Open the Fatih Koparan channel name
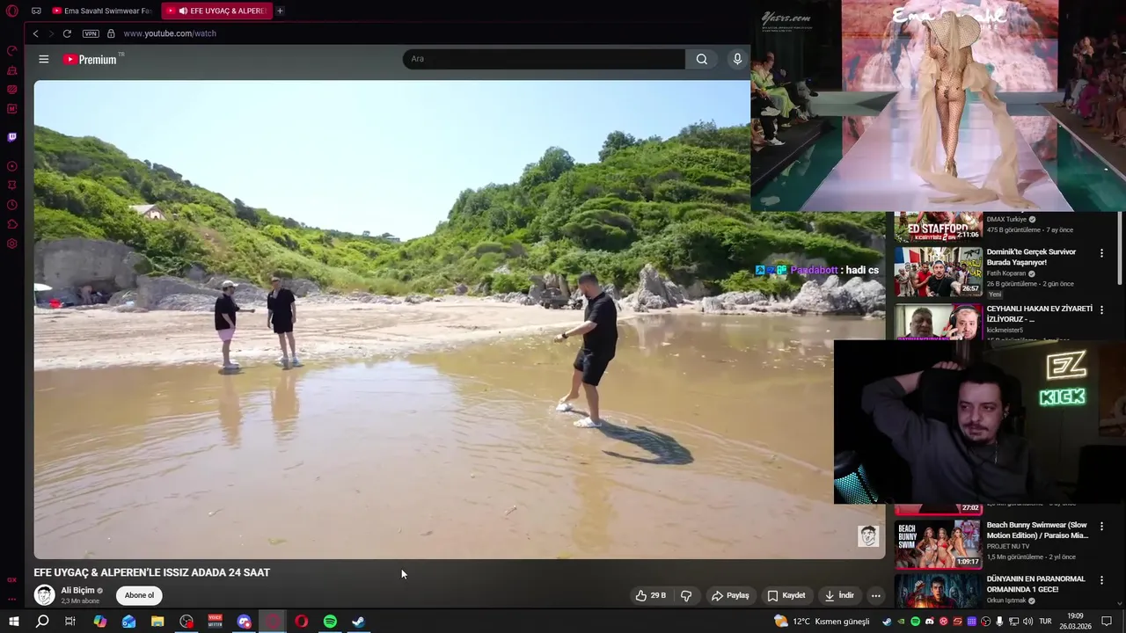1126x633 pixels. (x=1006, y=273)
